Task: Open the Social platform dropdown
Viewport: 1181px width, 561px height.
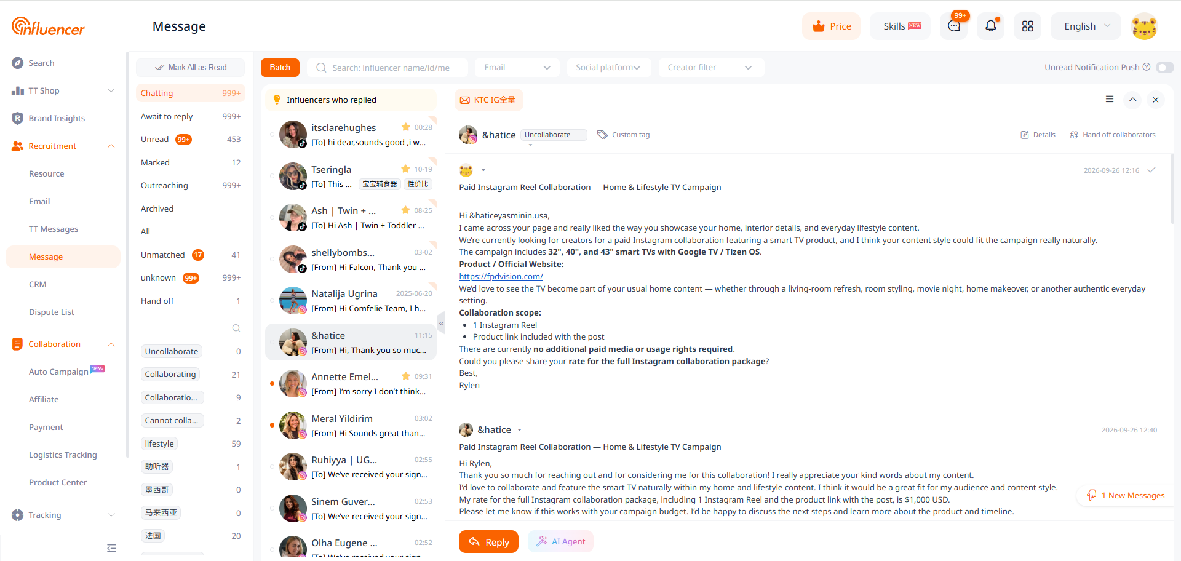Action: [608, 67]
